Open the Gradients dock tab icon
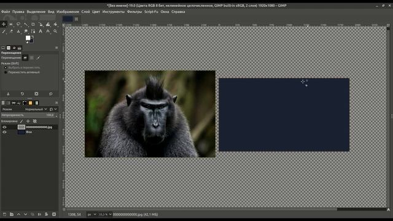Screen dimensions: 393x221 [x=36, y=103]
